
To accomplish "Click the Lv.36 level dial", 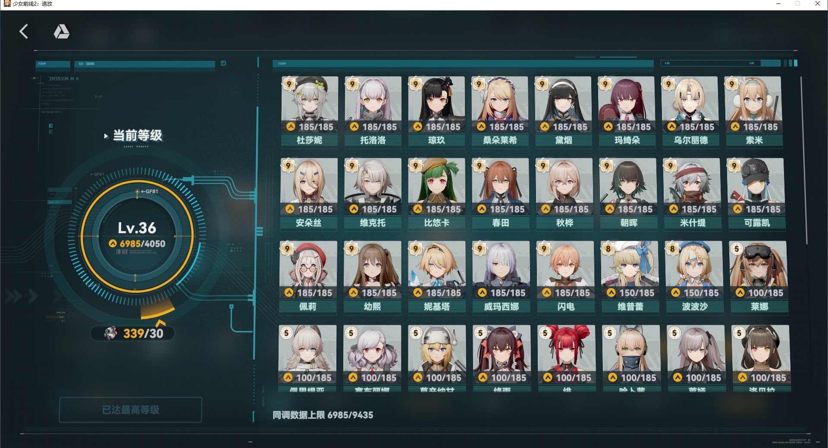I will (137, 237).
